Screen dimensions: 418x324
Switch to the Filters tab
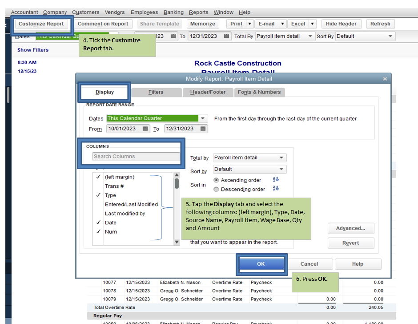point(156,92)
